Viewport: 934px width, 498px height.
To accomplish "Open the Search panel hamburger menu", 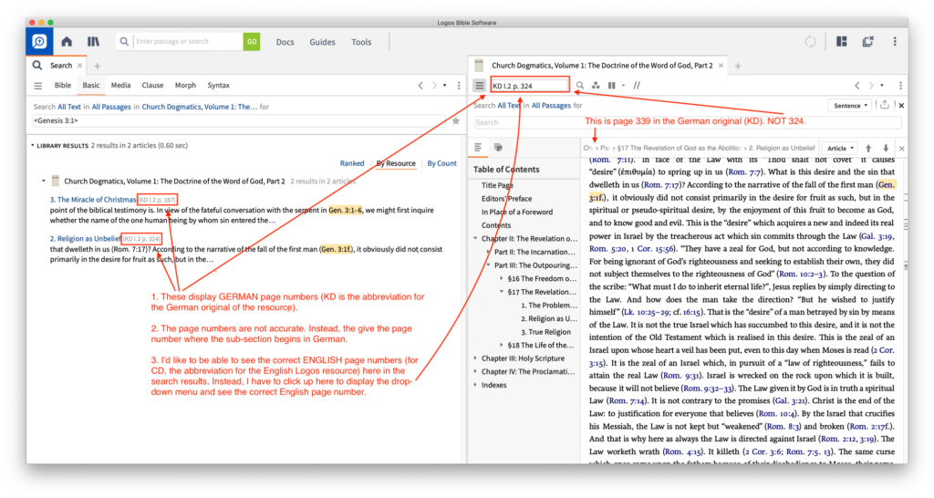I will click(38, 86).
